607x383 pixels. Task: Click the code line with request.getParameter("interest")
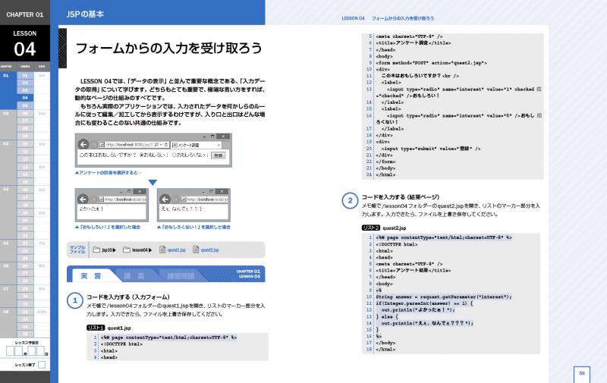click(x=444, y=297)
